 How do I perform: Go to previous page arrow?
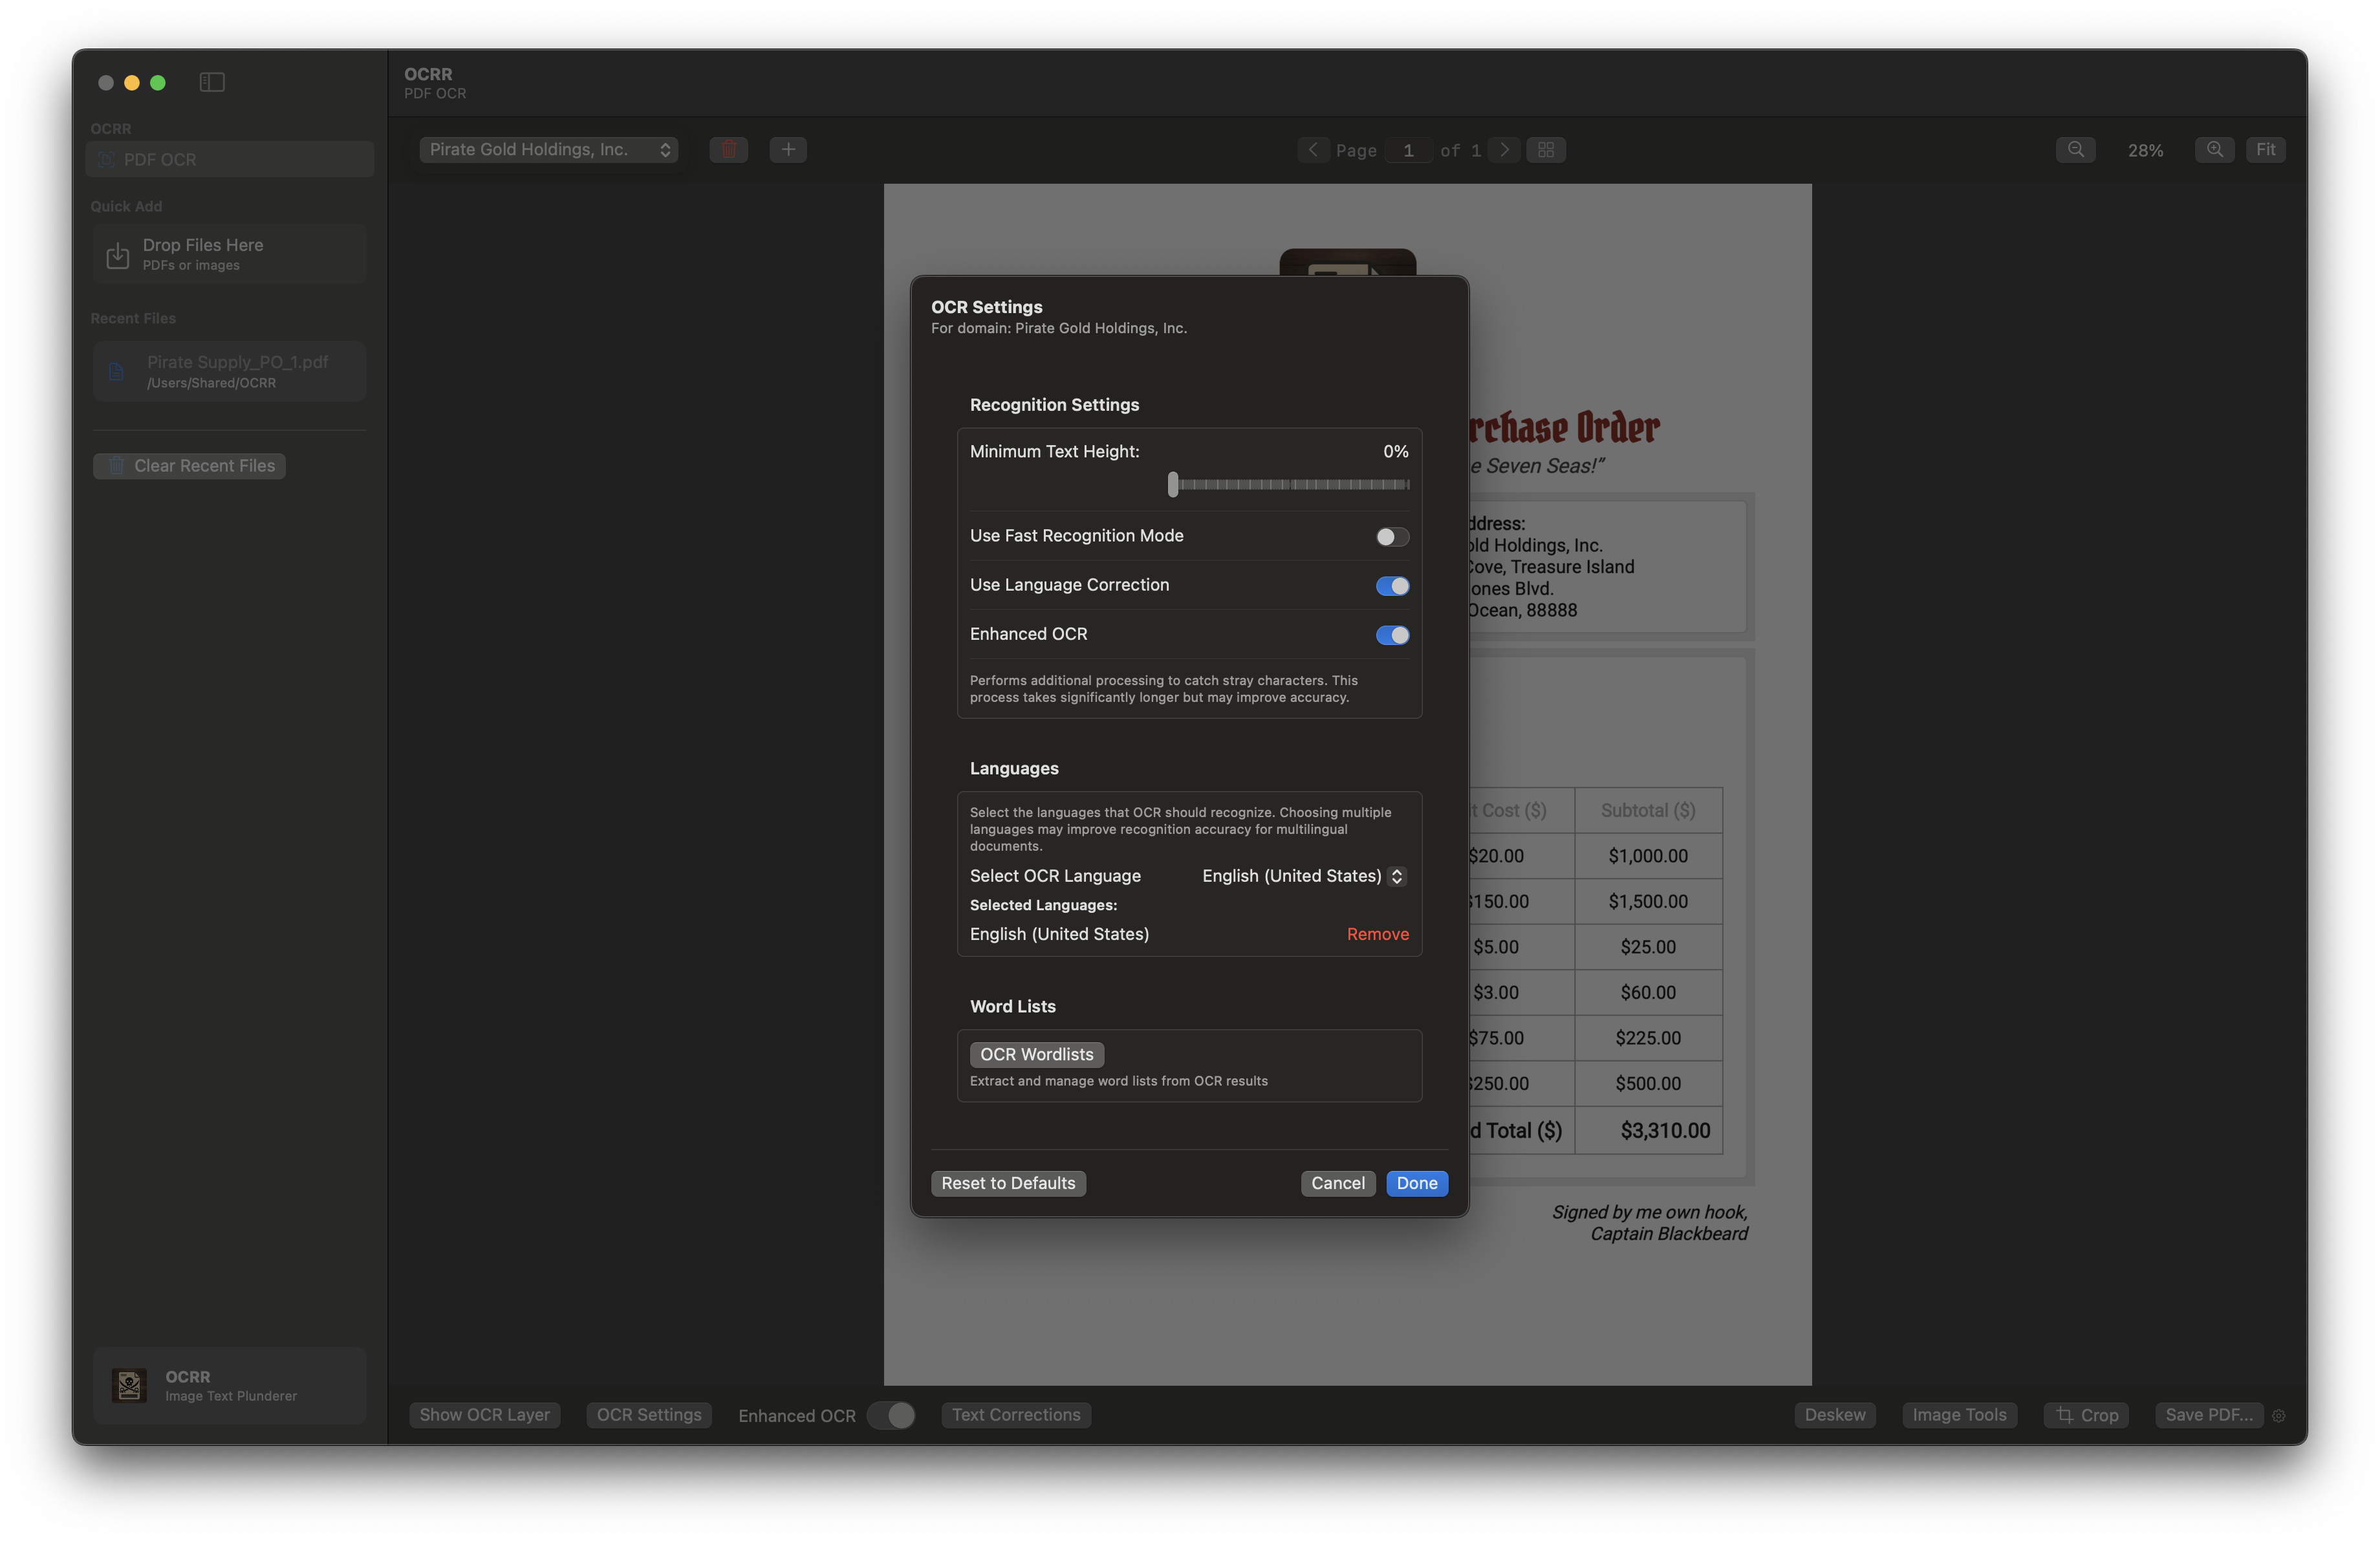pyautogui.click(x=1313, y=150)
